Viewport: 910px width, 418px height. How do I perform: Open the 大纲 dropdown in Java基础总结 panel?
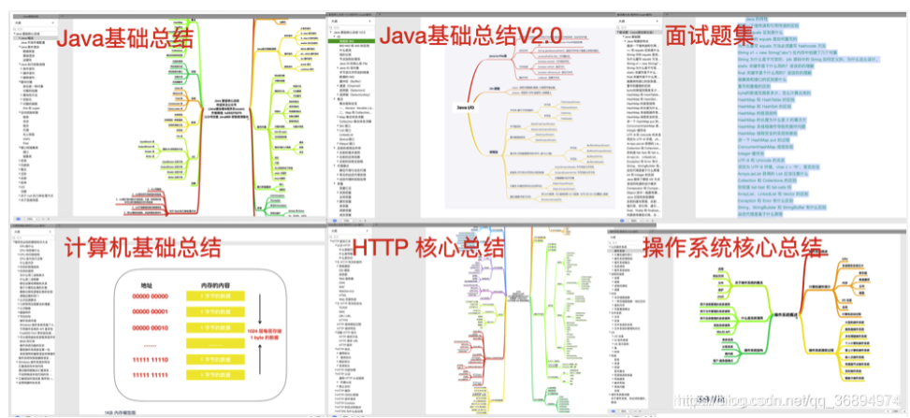click(35, 22)
